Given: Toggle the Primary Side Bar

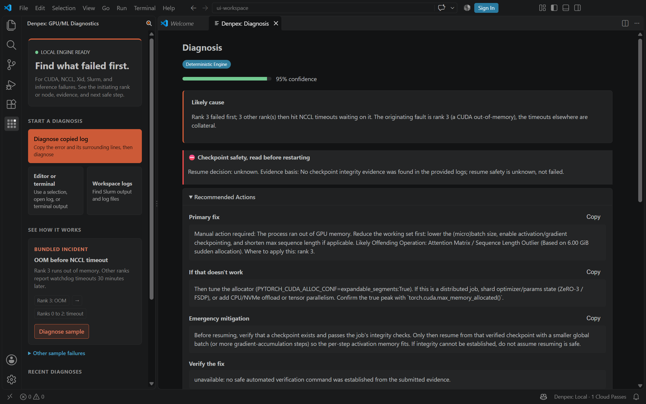Looking at the screenshot, I should pyautogui.click(x=554, y=8).
